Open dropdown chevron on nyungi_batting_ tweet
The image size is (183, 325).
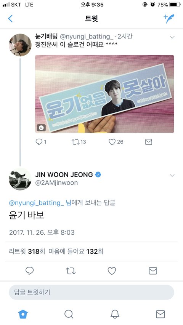172,37
